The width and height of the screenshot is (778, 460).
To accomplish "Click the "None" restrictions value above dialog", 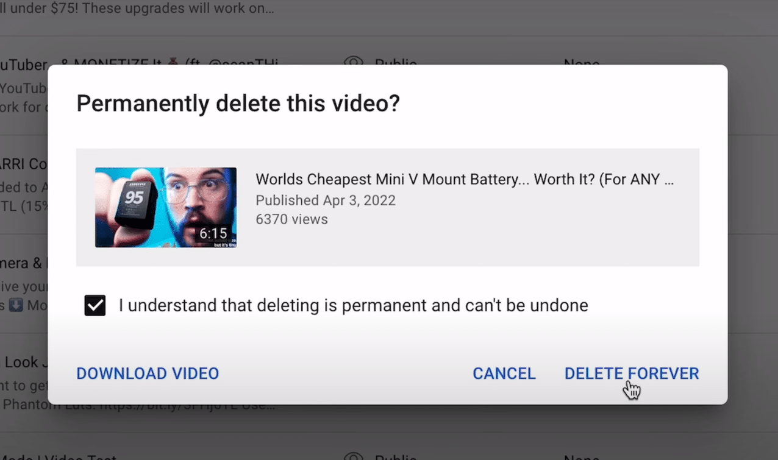I will pyautogui.click(x=581, y=62).
